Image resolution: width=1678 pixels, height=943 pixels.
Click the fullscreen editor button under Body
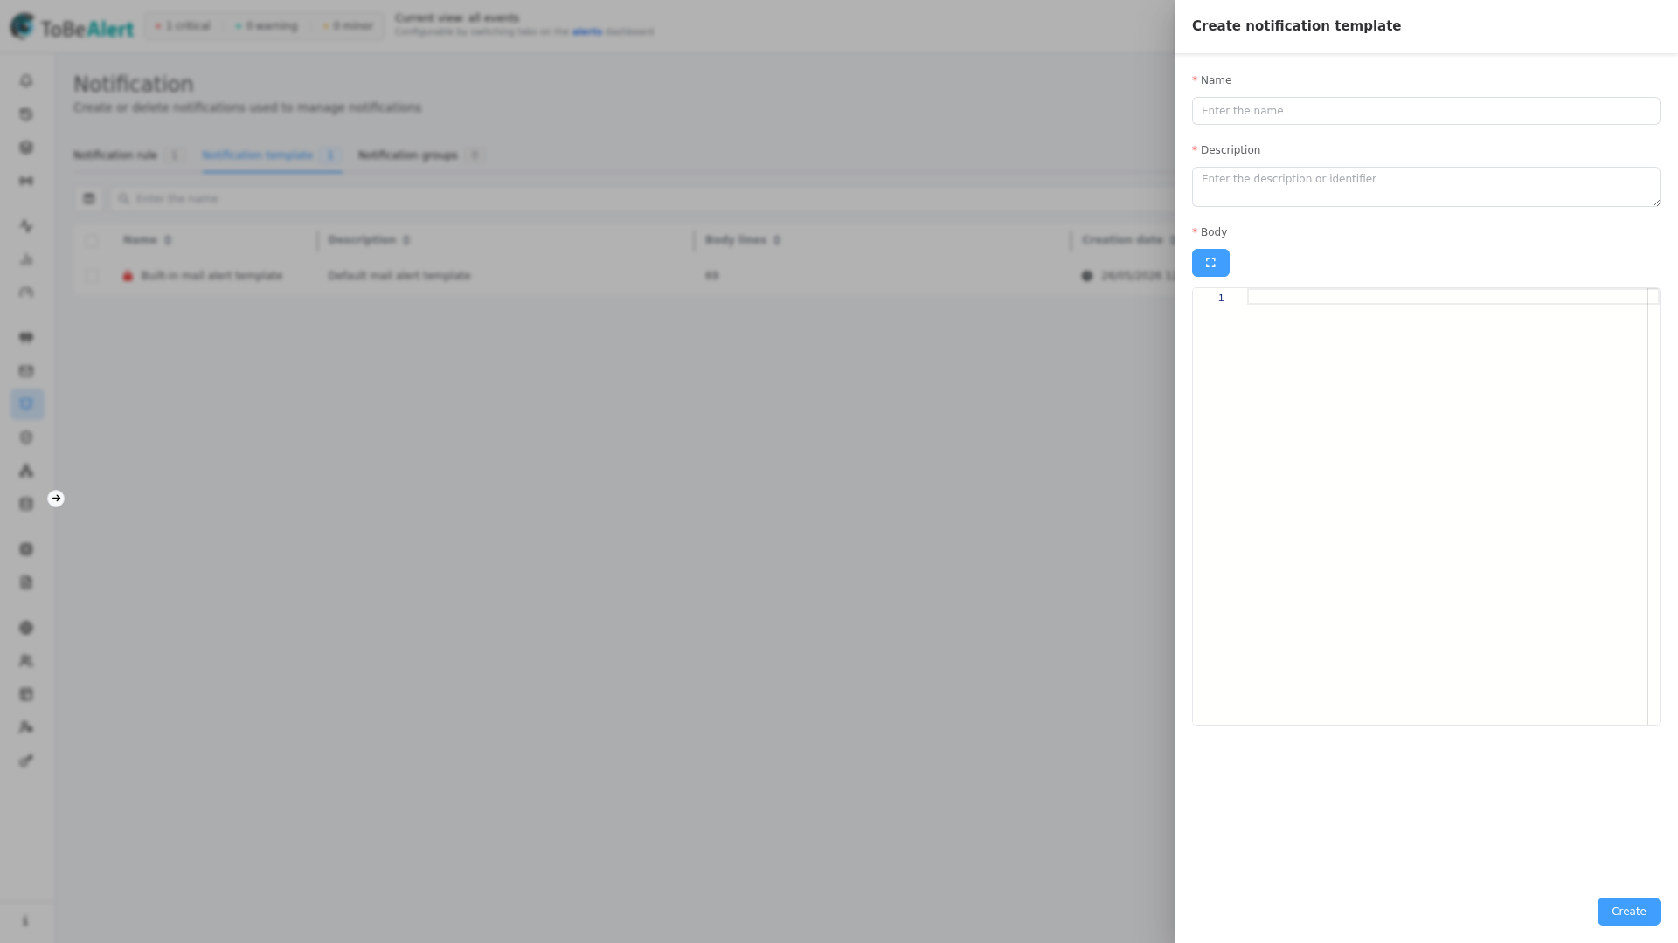click(x=1210, y=263)
